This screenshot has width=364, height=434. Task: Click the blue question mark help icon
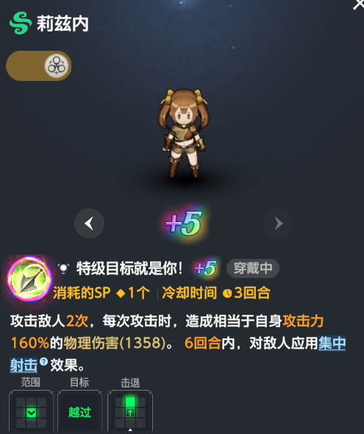click(43, 361)
